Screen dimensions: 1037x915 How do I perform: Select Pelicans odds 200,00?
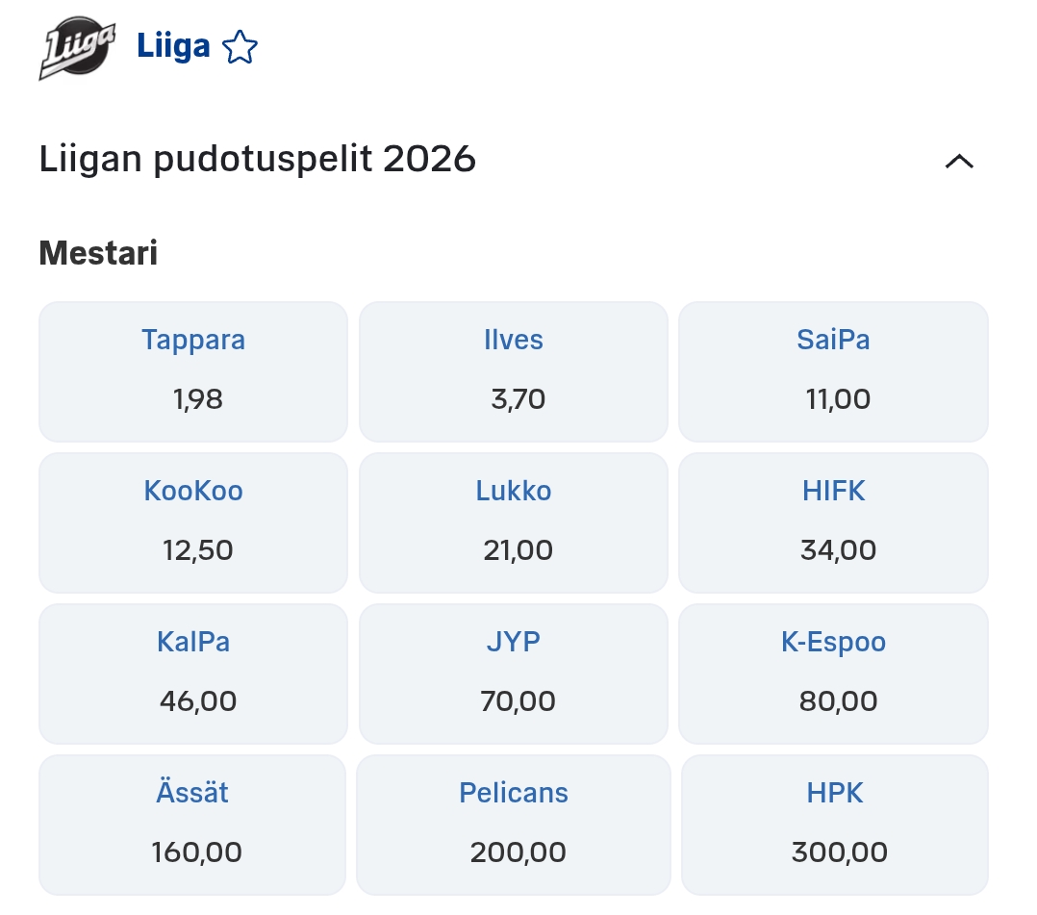(x=513, y=825)
